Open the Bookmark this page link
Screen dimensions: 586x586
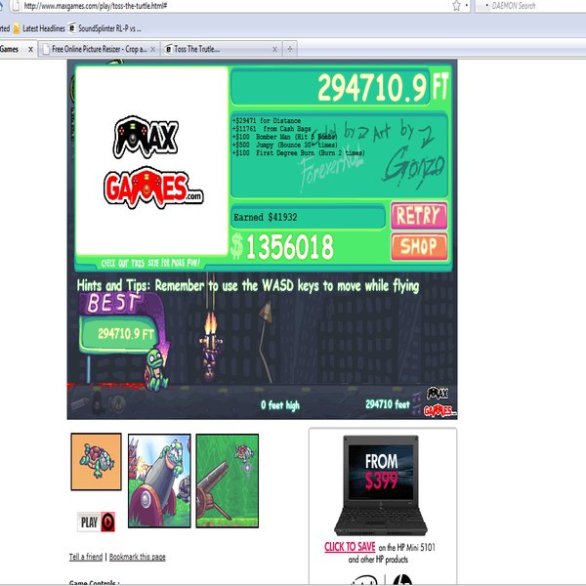137,557
